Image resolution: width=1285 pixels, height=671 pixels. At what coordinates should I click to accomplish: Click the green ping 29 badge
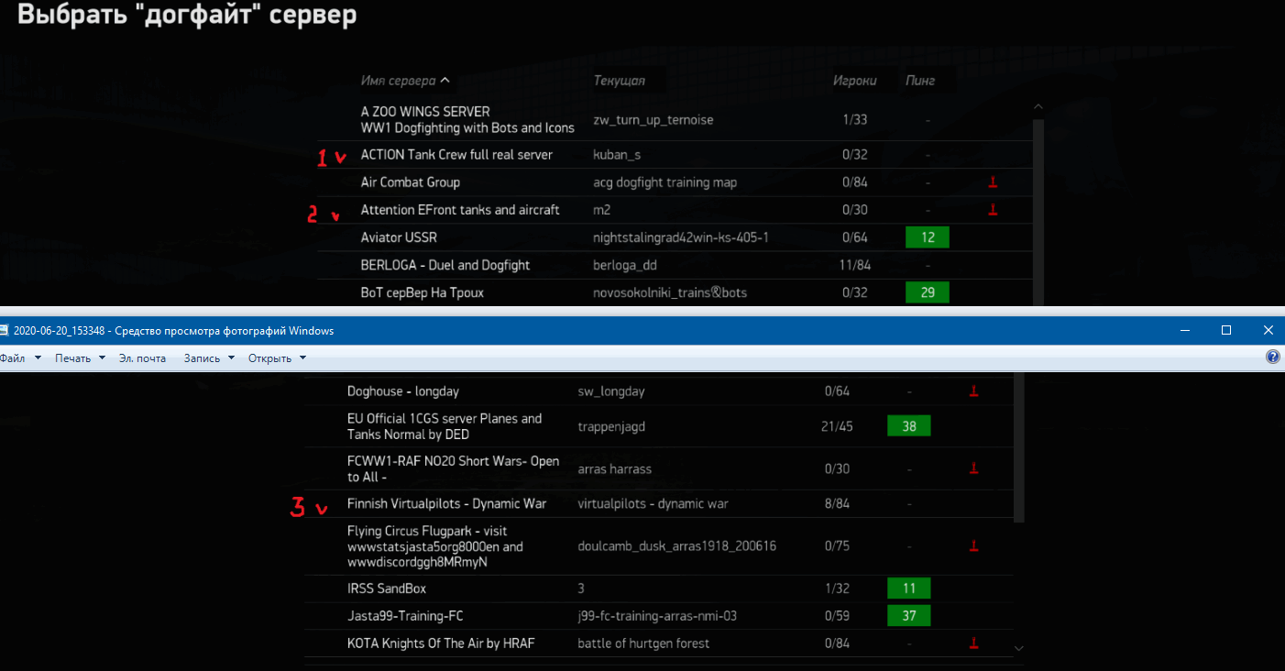click(x=928, y=292)
